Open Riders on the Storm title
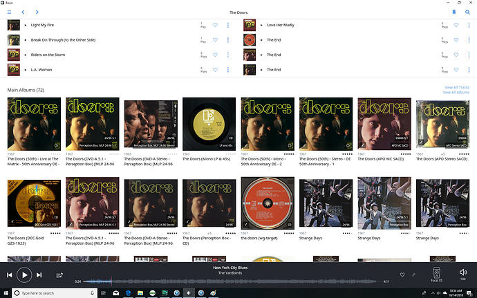The image size is (477, 298). click(x=48, y=55)
